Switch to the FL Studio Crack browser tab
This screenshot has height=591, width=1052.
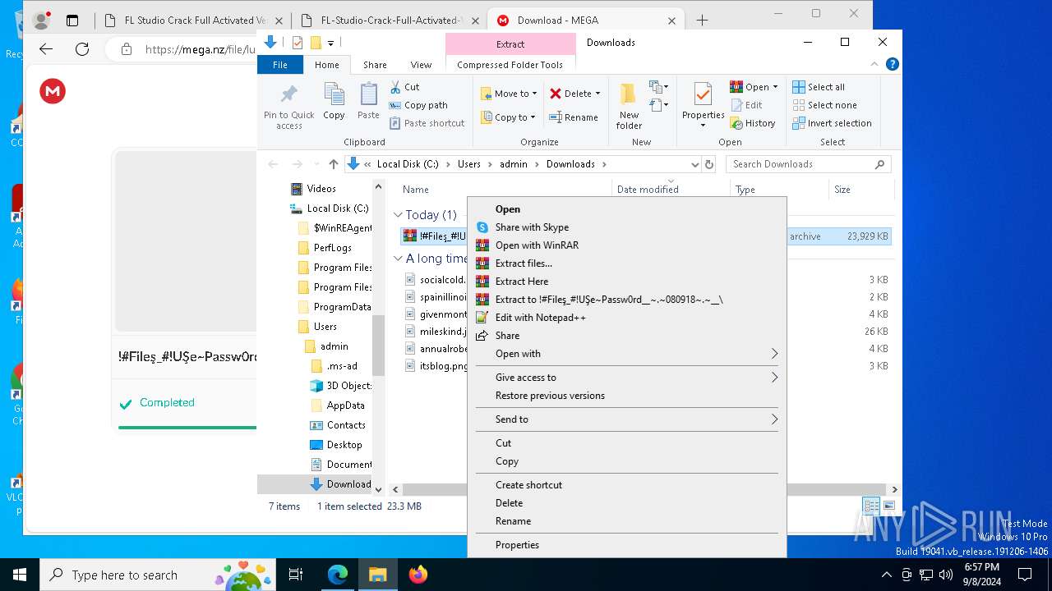(194, 21)
